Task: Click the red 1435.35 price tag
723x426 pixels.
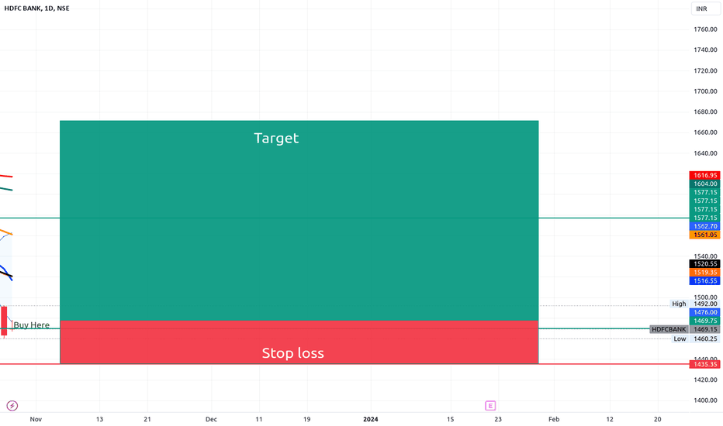Action: 705,363
